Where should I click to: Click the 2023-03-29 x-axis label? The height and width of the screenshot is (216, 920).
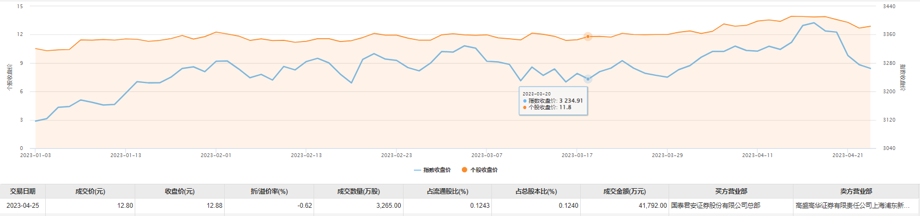668,155
